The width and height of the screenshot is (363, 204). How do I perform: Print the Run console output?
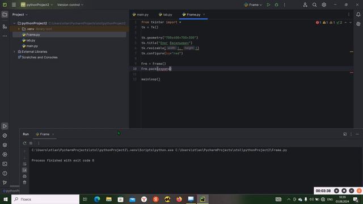tap(24, 176)
